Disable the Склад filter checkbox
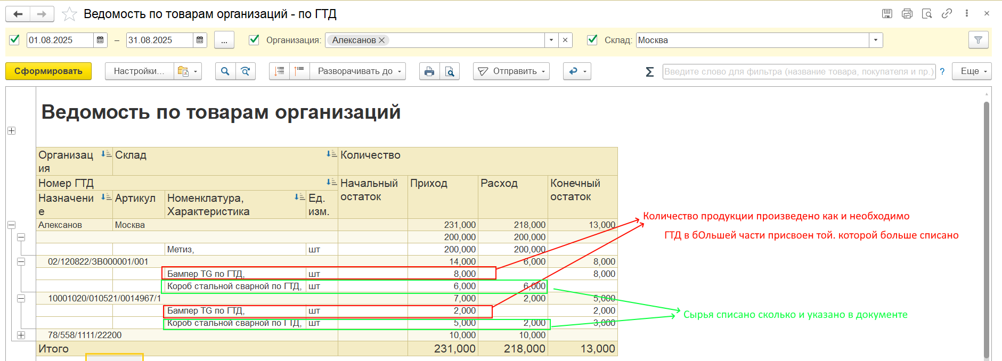Image resolution: width=1002 pixels, height=361 pixels. pos(592,40)
